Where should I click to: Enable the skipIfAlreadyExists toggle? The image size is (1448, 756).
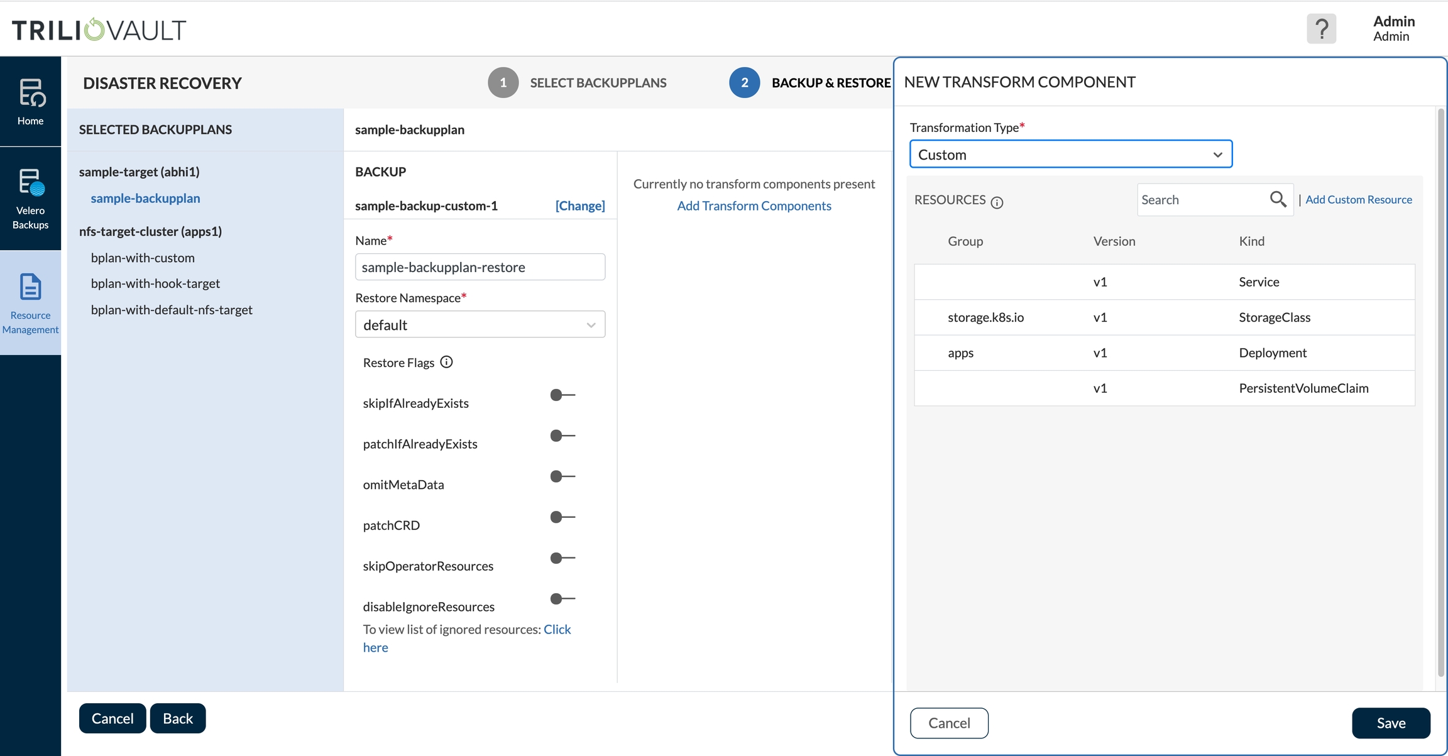562,395
